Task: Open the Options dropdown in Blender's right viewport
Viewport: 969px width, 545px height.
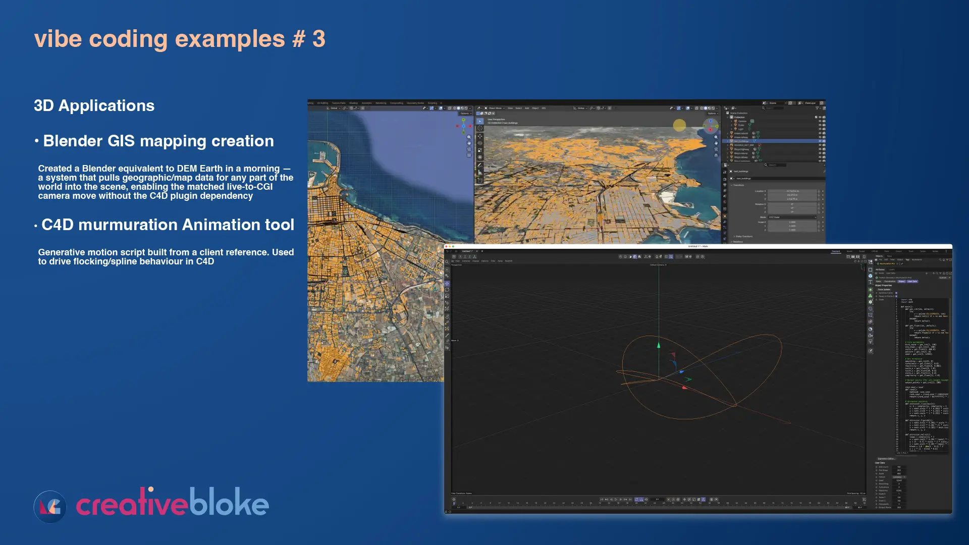Action: 713,114
